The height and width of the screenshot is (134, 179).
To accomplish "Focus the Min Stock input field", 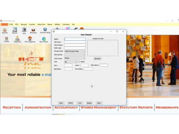I will click(104, 65).
